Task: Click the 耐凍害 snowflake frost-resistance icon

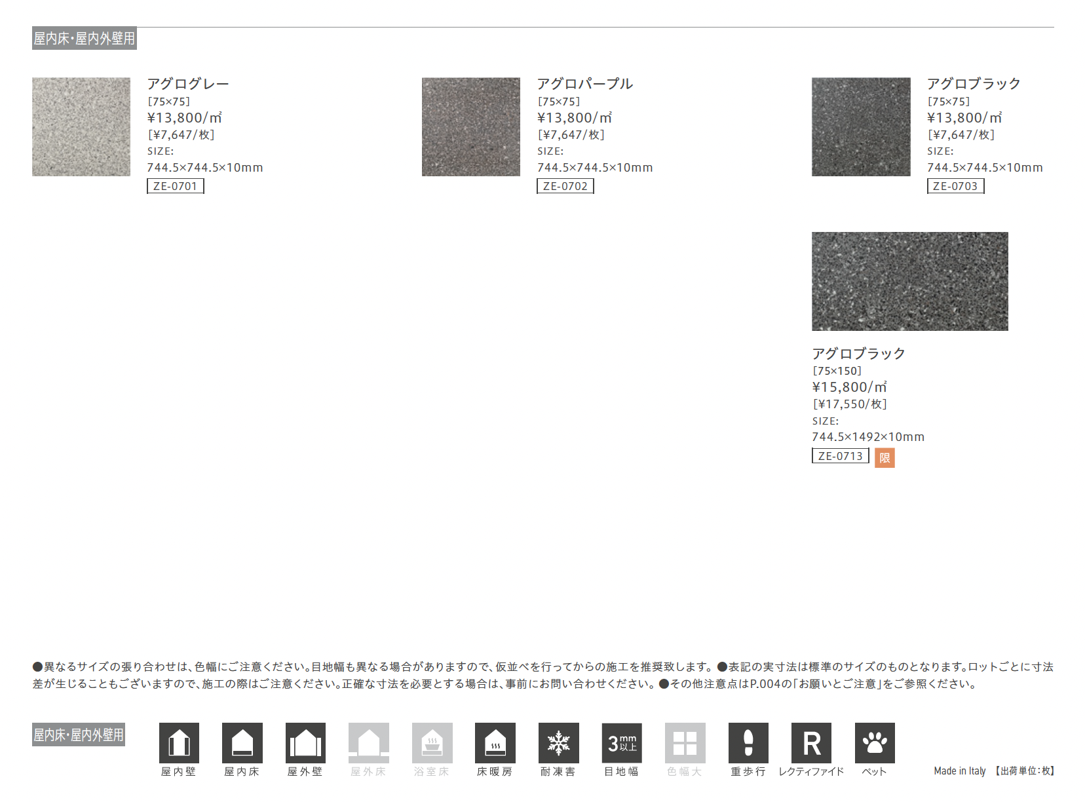Action: tap(558, 743)
